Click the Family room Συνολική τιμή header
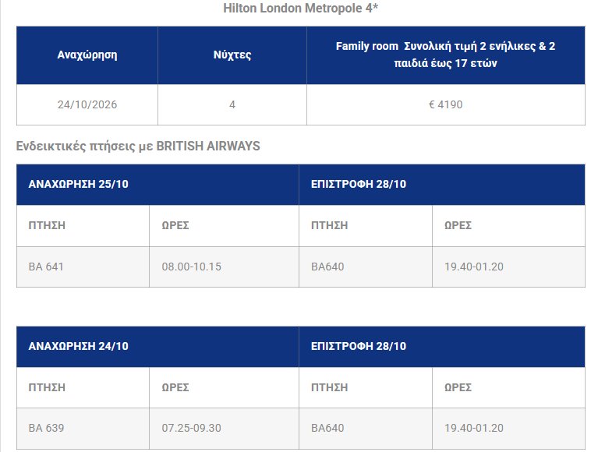Image resolution: width=591 pixels, height=452 pixels. click(x=445, y=55)
